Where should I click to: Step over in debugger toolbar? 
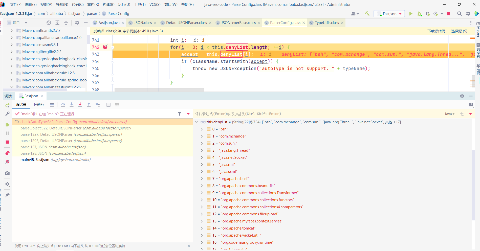click(x=63, y=105)
